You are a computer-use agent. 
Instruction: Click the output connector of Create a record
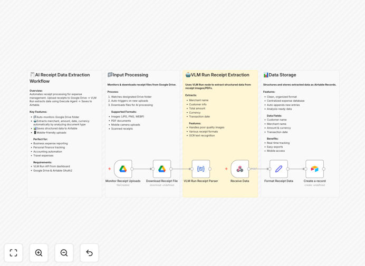[323, 169]
